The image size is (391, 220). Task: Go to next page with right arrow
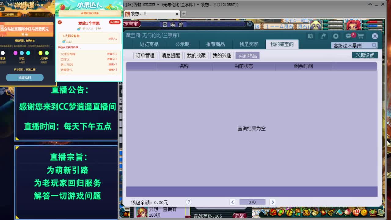click(272, 202)
